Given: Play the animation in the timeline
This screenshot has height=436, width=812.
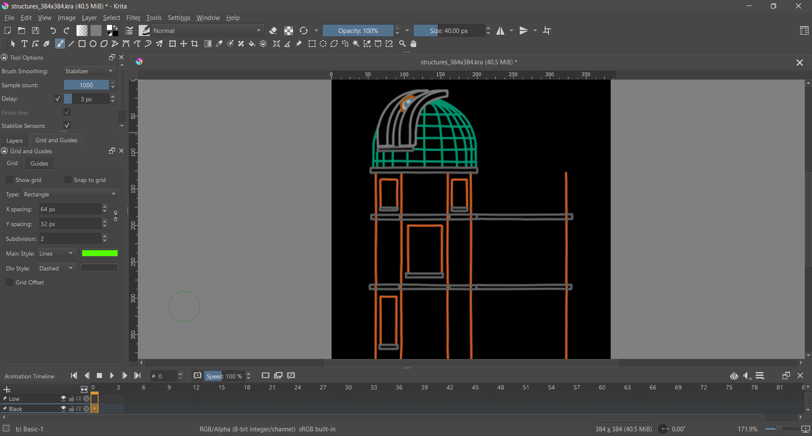Looking at the screenshot, I should [112, 376].
